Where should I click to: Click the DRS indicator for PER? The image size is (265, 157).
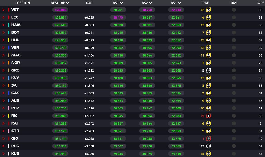tap(234, 108)
